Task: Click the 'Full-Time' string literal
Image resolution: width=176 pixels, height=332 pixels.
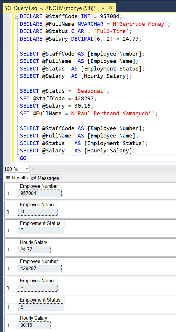Action: 112,31
